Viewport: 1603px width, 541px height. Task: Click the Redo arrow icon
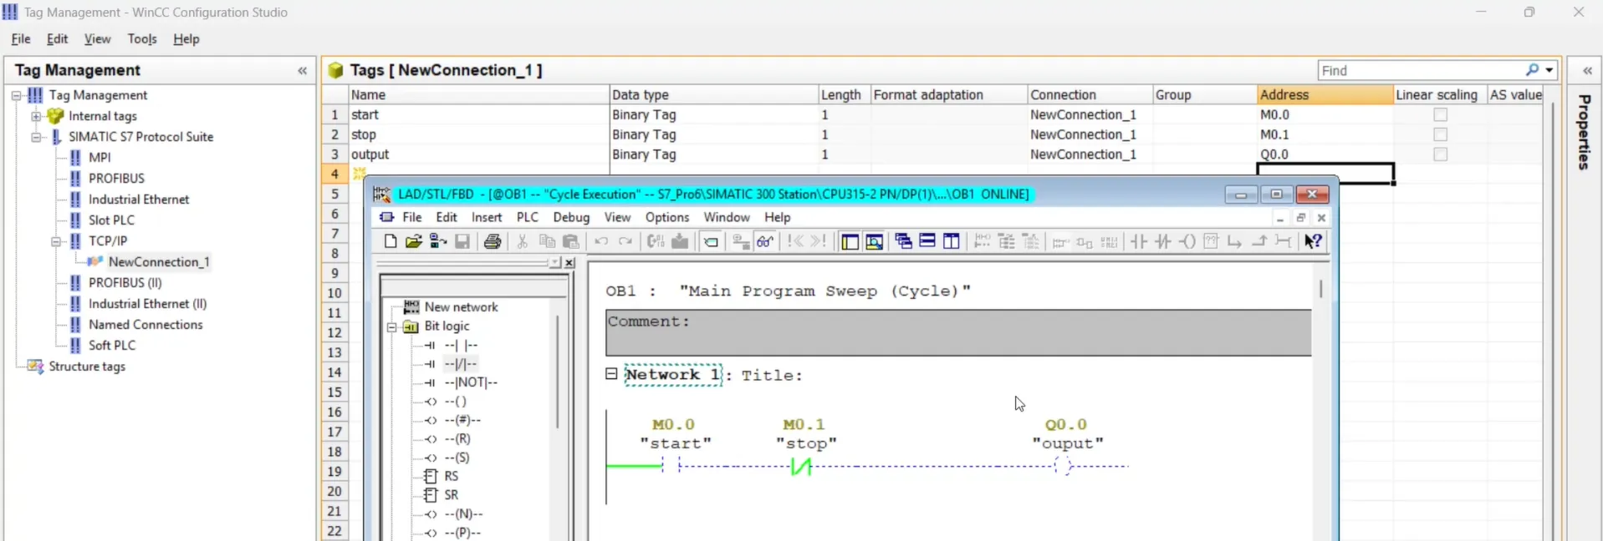coord(625,241)
